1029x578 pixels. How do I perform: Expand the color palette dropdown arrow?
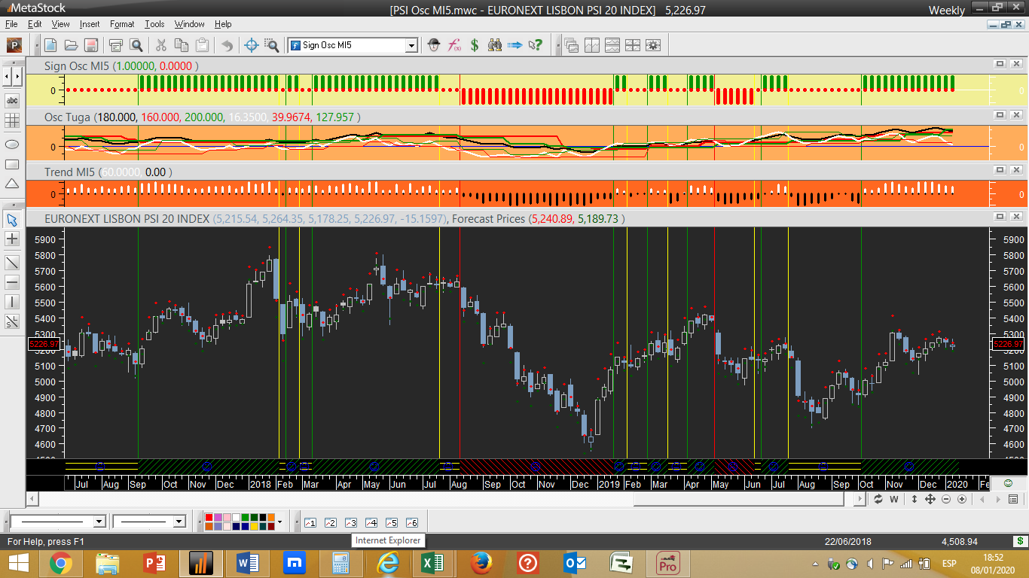(x=279, y=522)
